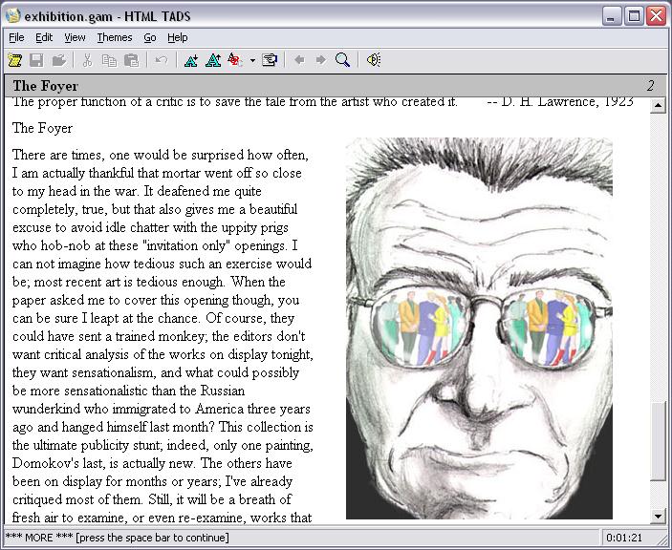
Task: Open the View menu
Action: (75, 37)
